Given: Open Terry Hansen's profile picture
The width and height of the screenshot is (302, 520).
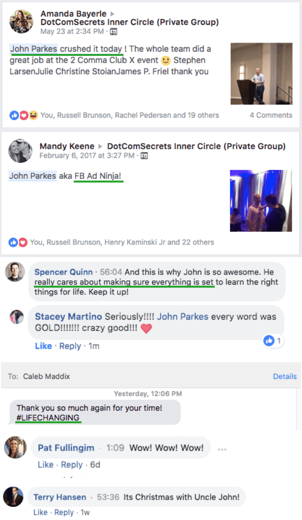Looking at the screenshot, I should coord(13,497).
